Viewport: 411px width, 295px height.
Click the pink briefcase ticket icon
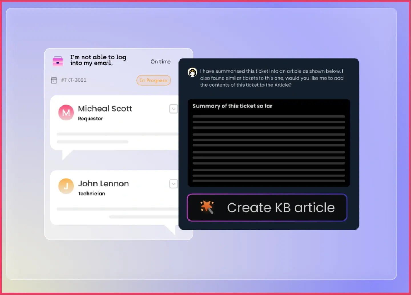click(58, 61)
